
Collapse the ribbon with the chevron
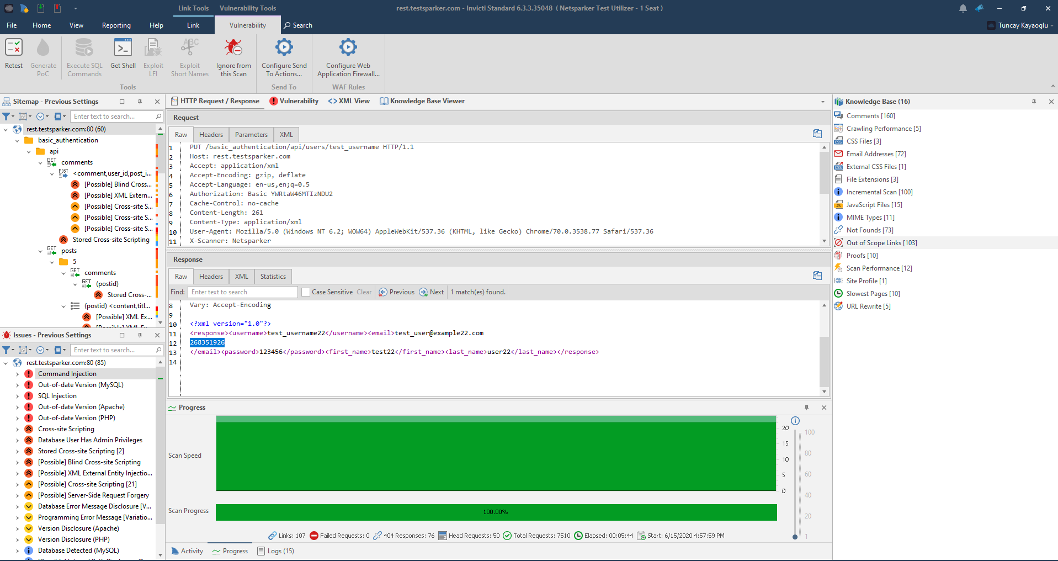pos(1052,86)
